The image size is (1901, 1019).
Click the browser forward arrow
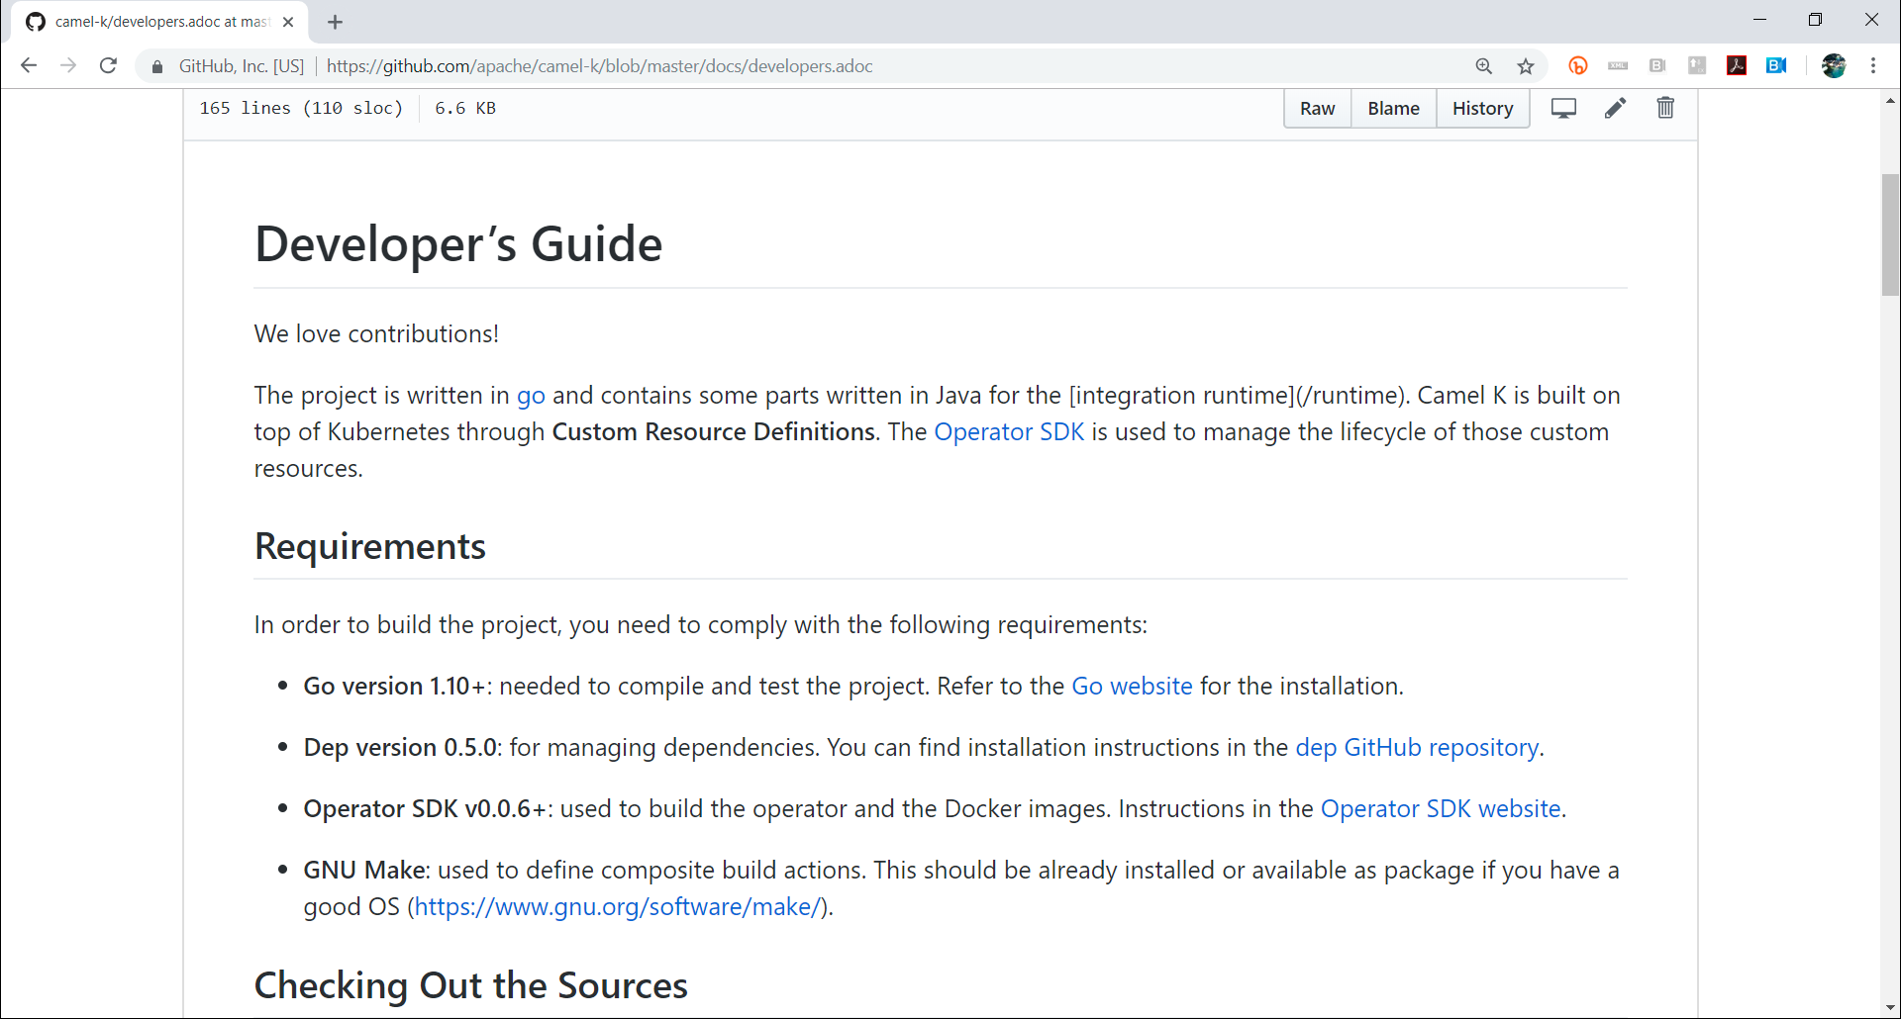(x=68, y=65)
